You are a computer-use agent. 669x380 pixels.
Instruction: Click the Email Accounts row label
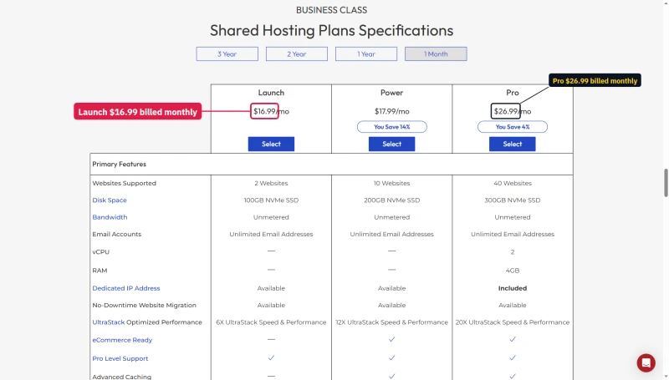click(x=116, y=235)
